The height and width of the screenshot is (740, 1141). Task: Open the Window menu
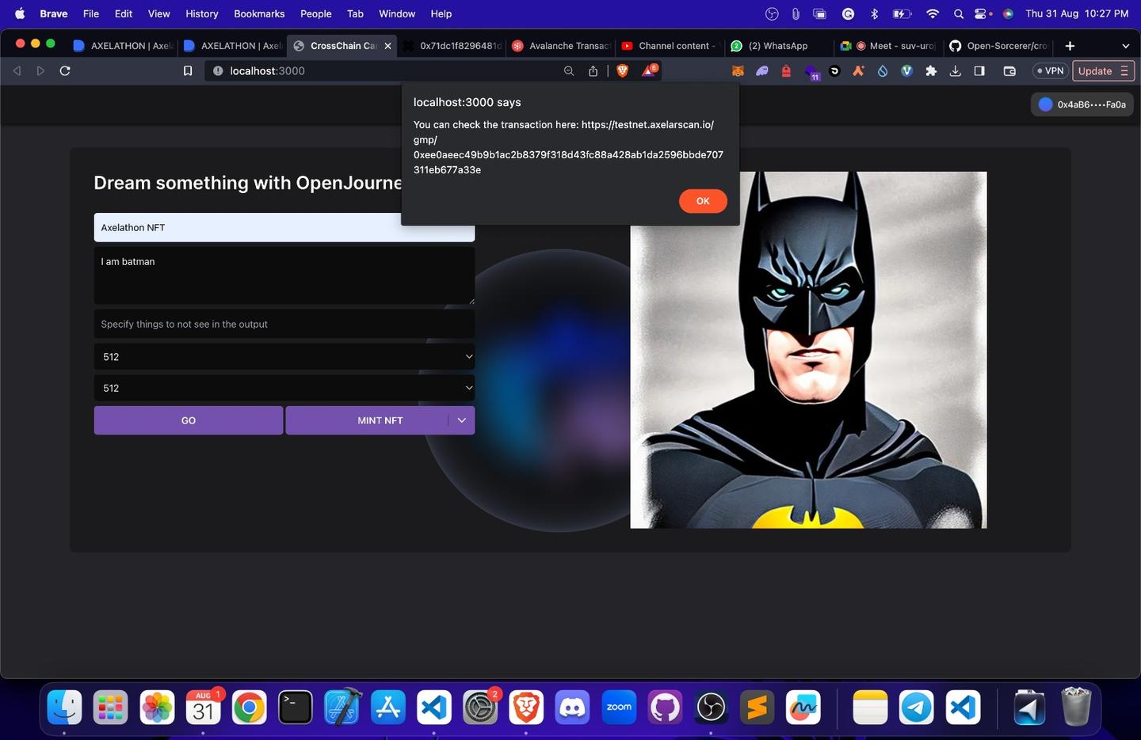(397, 13)
